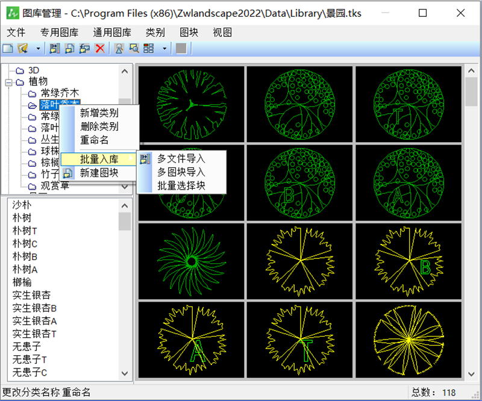Open dropdown arrow next to layout icon
Image resolution: width=482 pixels, height=401 pixels.
click(164, 49)
